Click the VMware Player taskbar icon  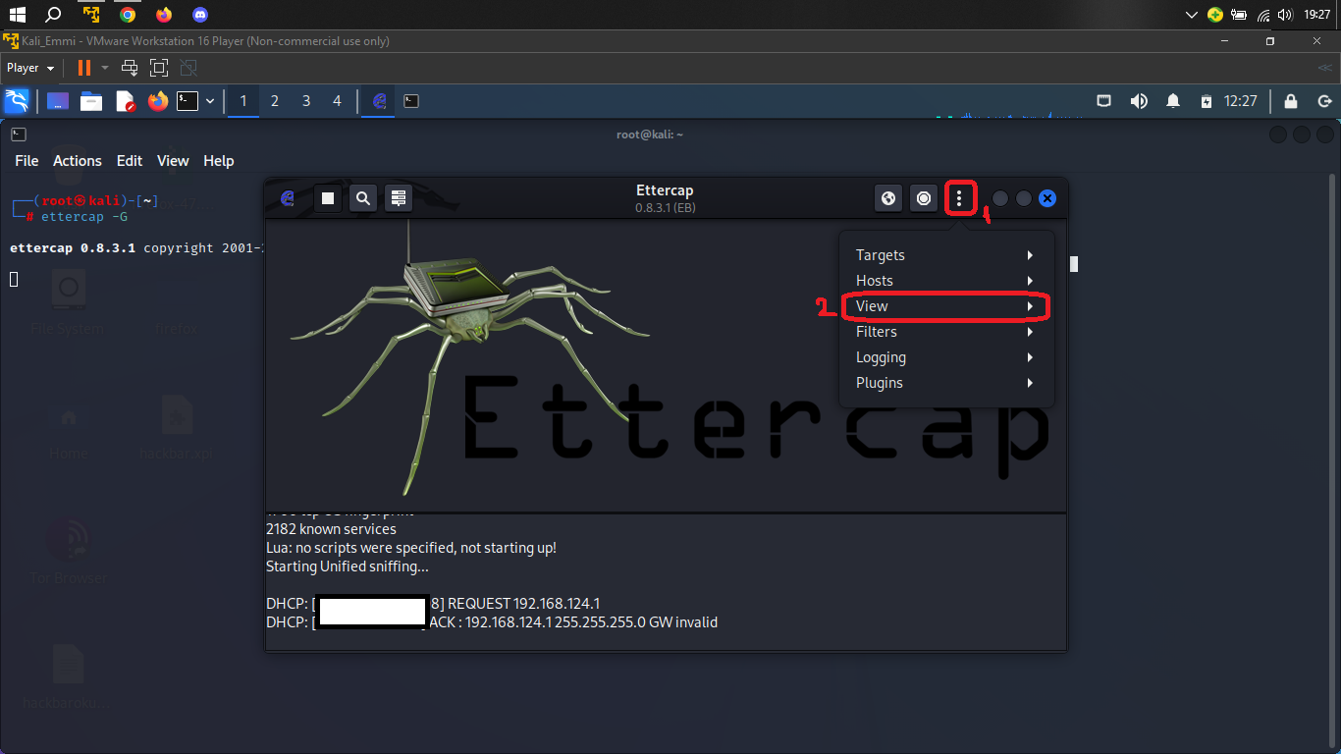pyautogui.click(x=91, y=15)
